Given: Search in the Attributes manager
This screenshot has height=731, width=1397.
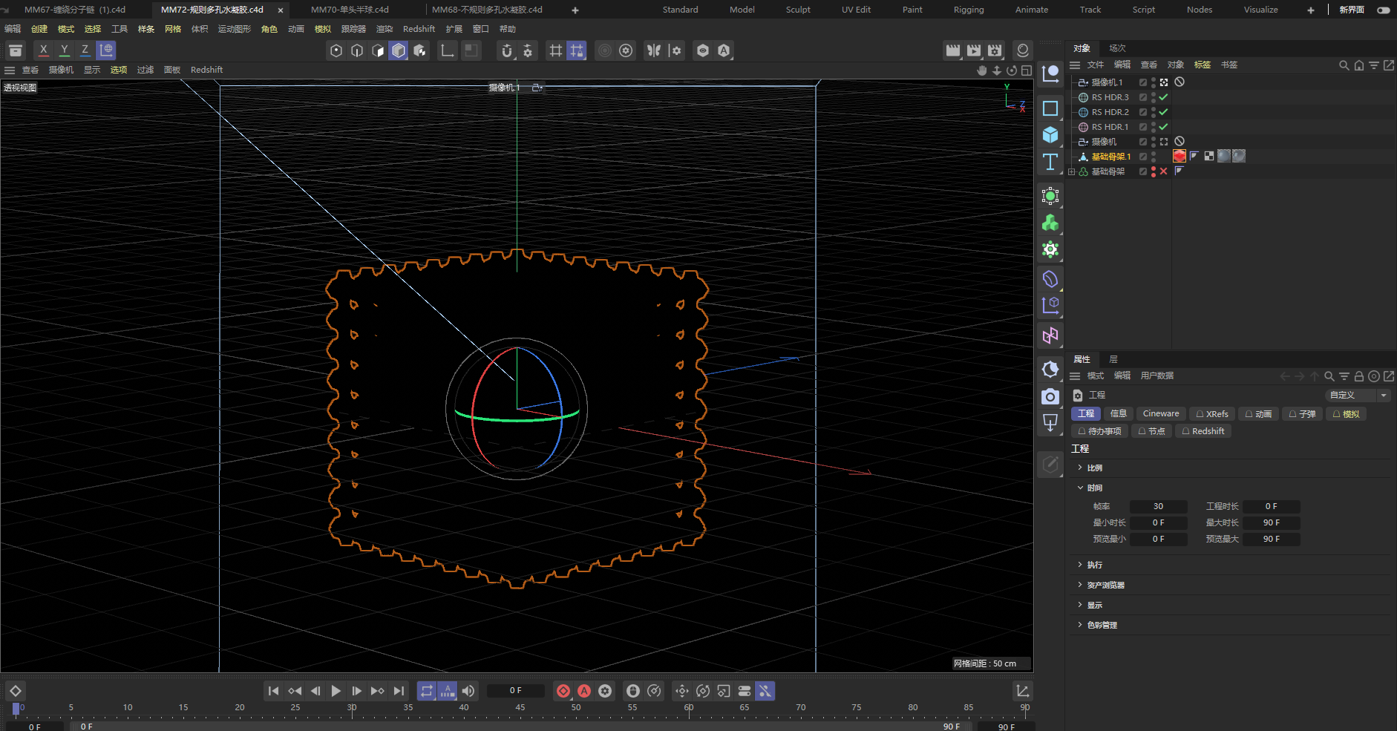Looking at the screenshot, I should (1329, 376).
